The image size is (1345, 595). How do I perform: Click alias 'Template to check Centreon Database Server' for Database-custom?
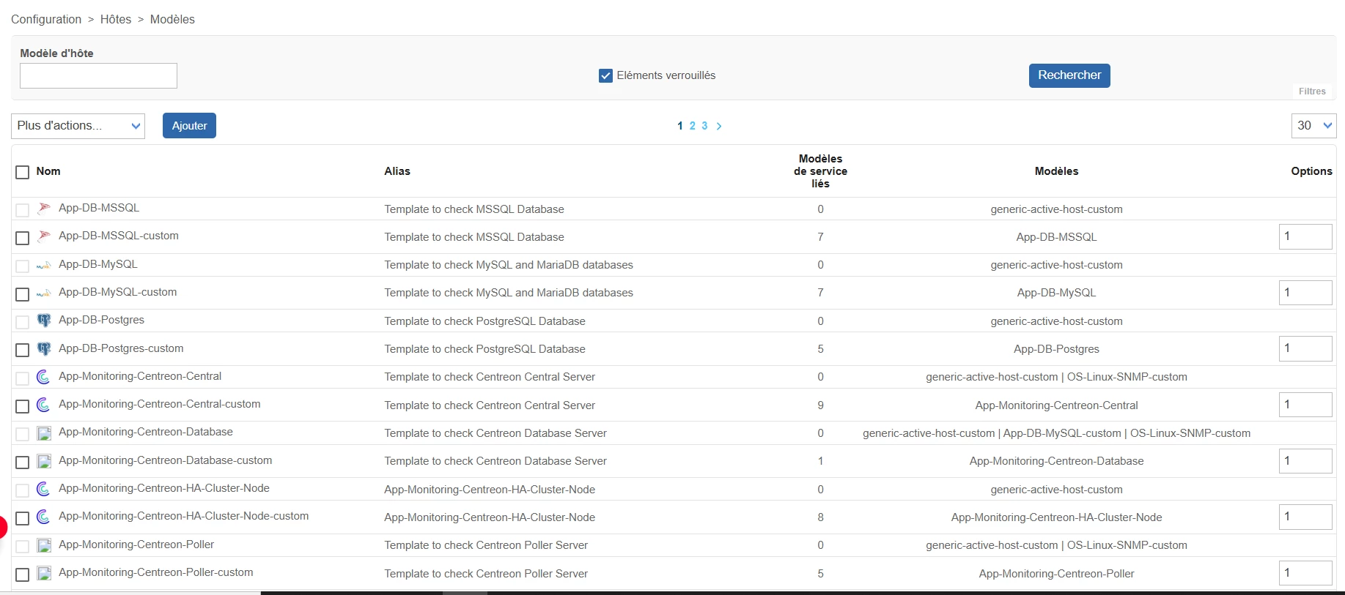click(495, 461)
